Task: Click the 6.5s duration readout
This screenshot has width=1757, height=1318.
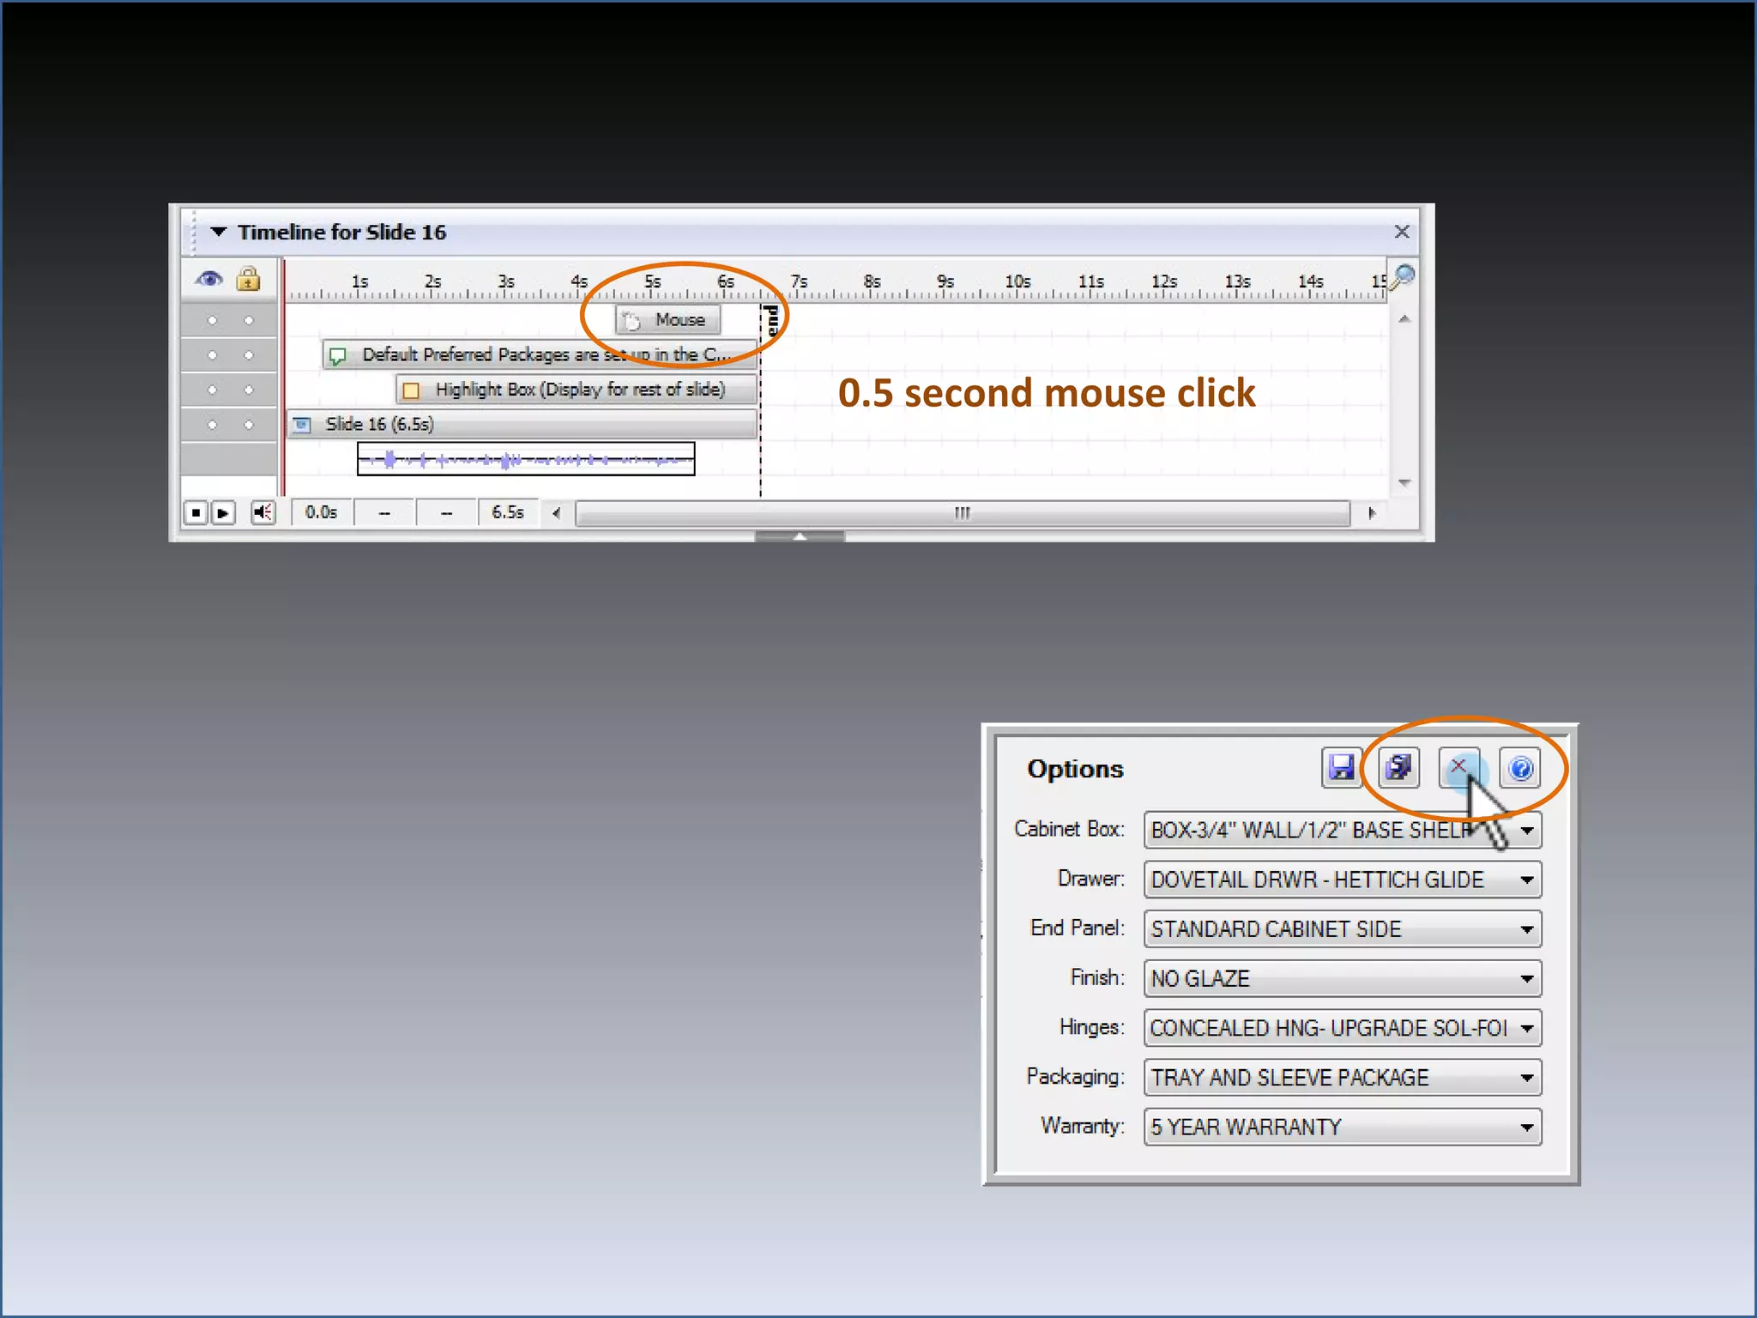Action: tap(508, 512)
